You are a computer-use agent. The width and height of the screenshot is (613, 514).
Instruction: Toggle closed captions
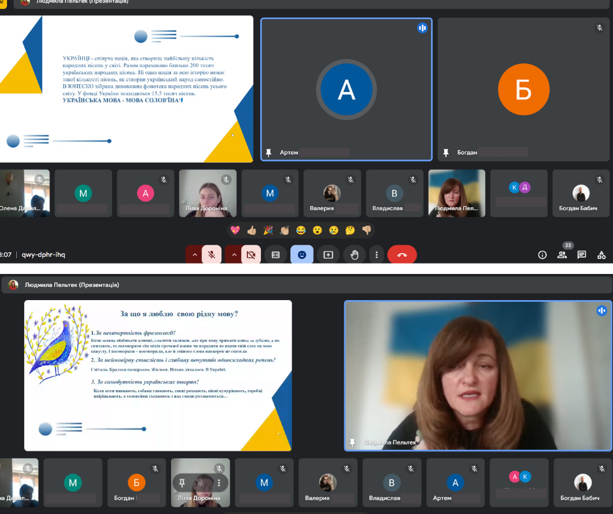point(276,255)
